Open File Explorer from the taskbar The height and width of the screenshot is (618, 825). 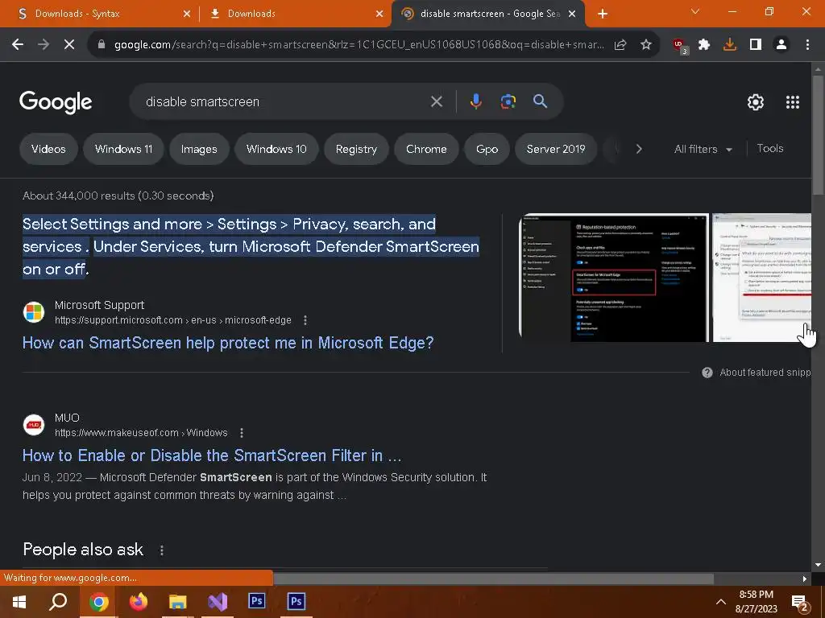(178, 602)
